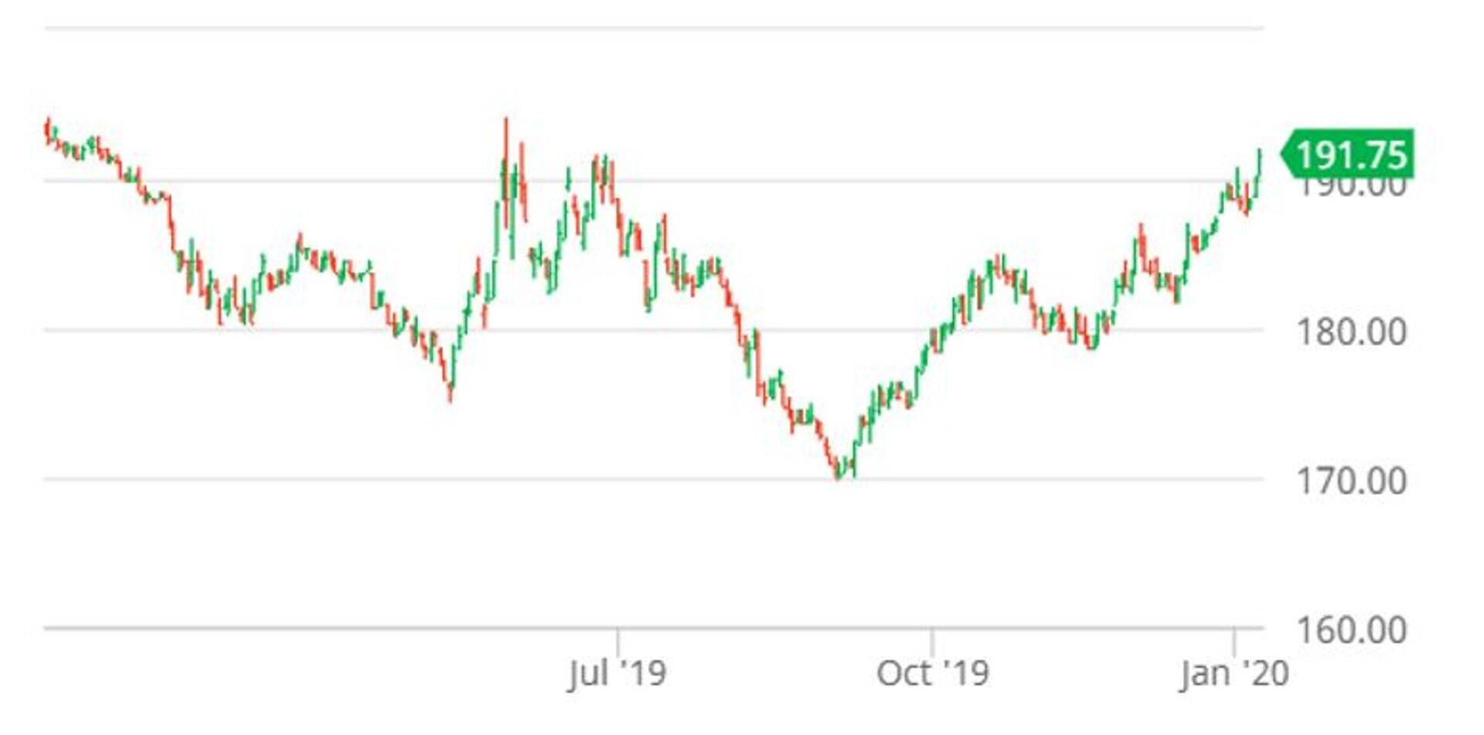This screenshot has width=1484, height=735.
Task: Select the Jan '20 date label
Action: [x=1234, y=674]
